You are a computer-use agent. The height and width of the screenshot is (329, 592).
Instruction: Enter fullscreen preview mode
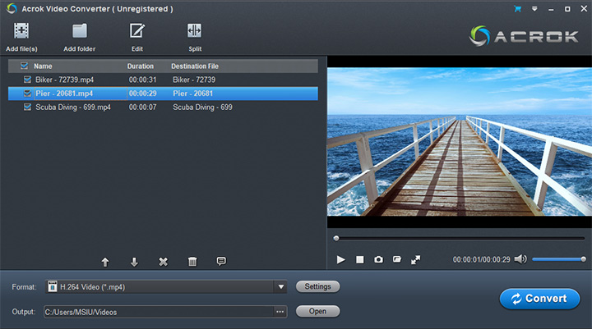click(416, 259)
